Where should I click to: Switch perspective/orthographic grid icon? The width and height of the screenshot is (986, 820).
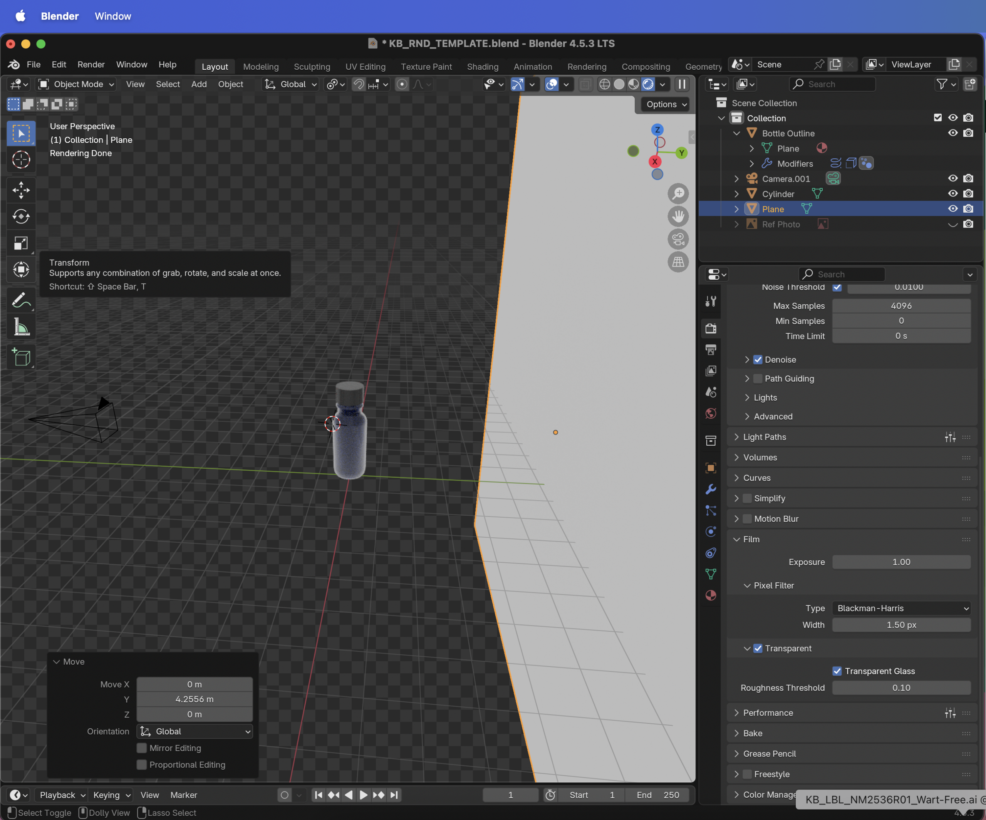coord(678,262)
